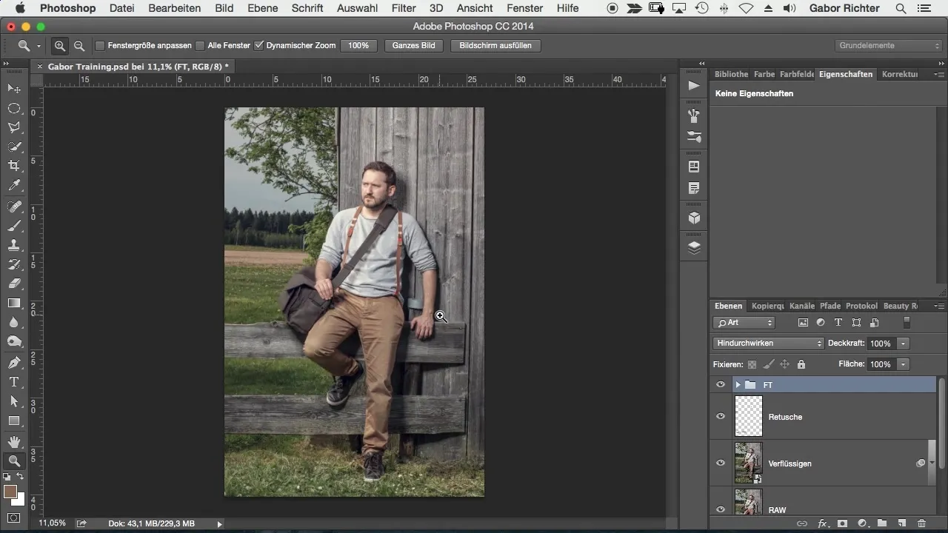Select the Crop tool
The image size is (948, 533).
14,166
